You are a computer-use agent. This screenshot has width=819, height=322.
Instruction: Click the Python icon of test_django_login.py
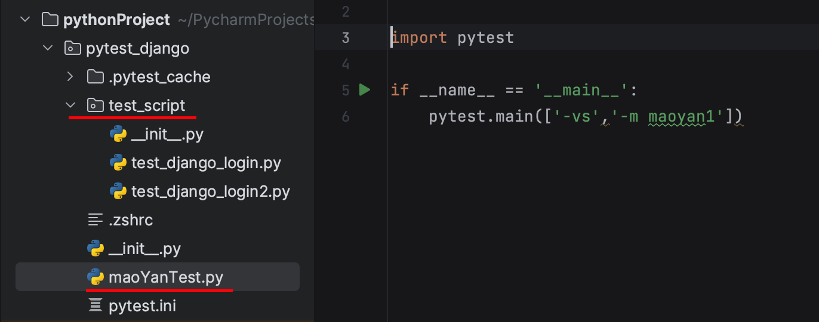click(118, 163)
